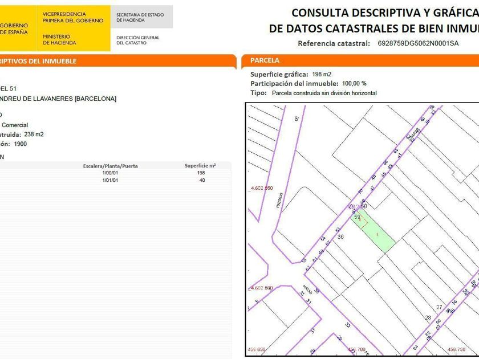Image resolution: width=479 pixels, height=359 pixels.
Task: Click the '198' value in the surface column
Action: point(201,173)
